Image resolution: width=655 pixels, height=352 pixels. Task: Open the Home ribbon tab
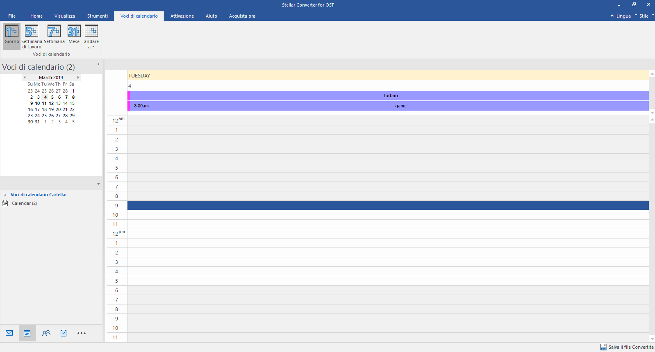[36, 16]
